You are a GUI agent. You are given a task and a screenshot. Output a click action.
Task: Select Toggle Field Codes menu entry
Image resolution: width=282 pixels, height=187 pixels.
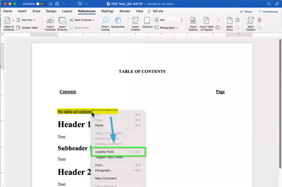[x=109, y=157]
